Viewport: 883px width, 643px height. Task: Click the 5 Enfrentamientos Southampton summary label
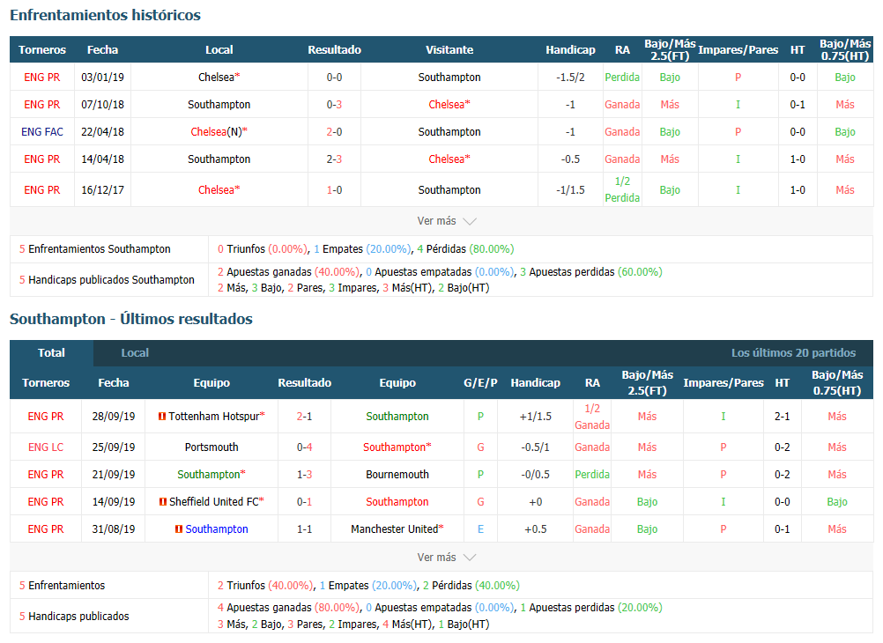(x=94, y=249)
